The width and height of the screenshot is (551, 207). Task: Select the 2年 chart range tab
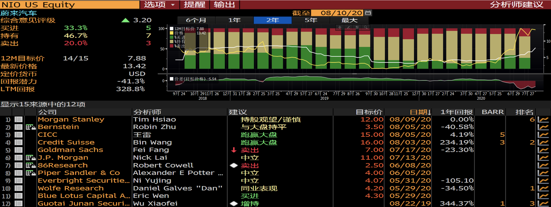(x=273, y=20)
